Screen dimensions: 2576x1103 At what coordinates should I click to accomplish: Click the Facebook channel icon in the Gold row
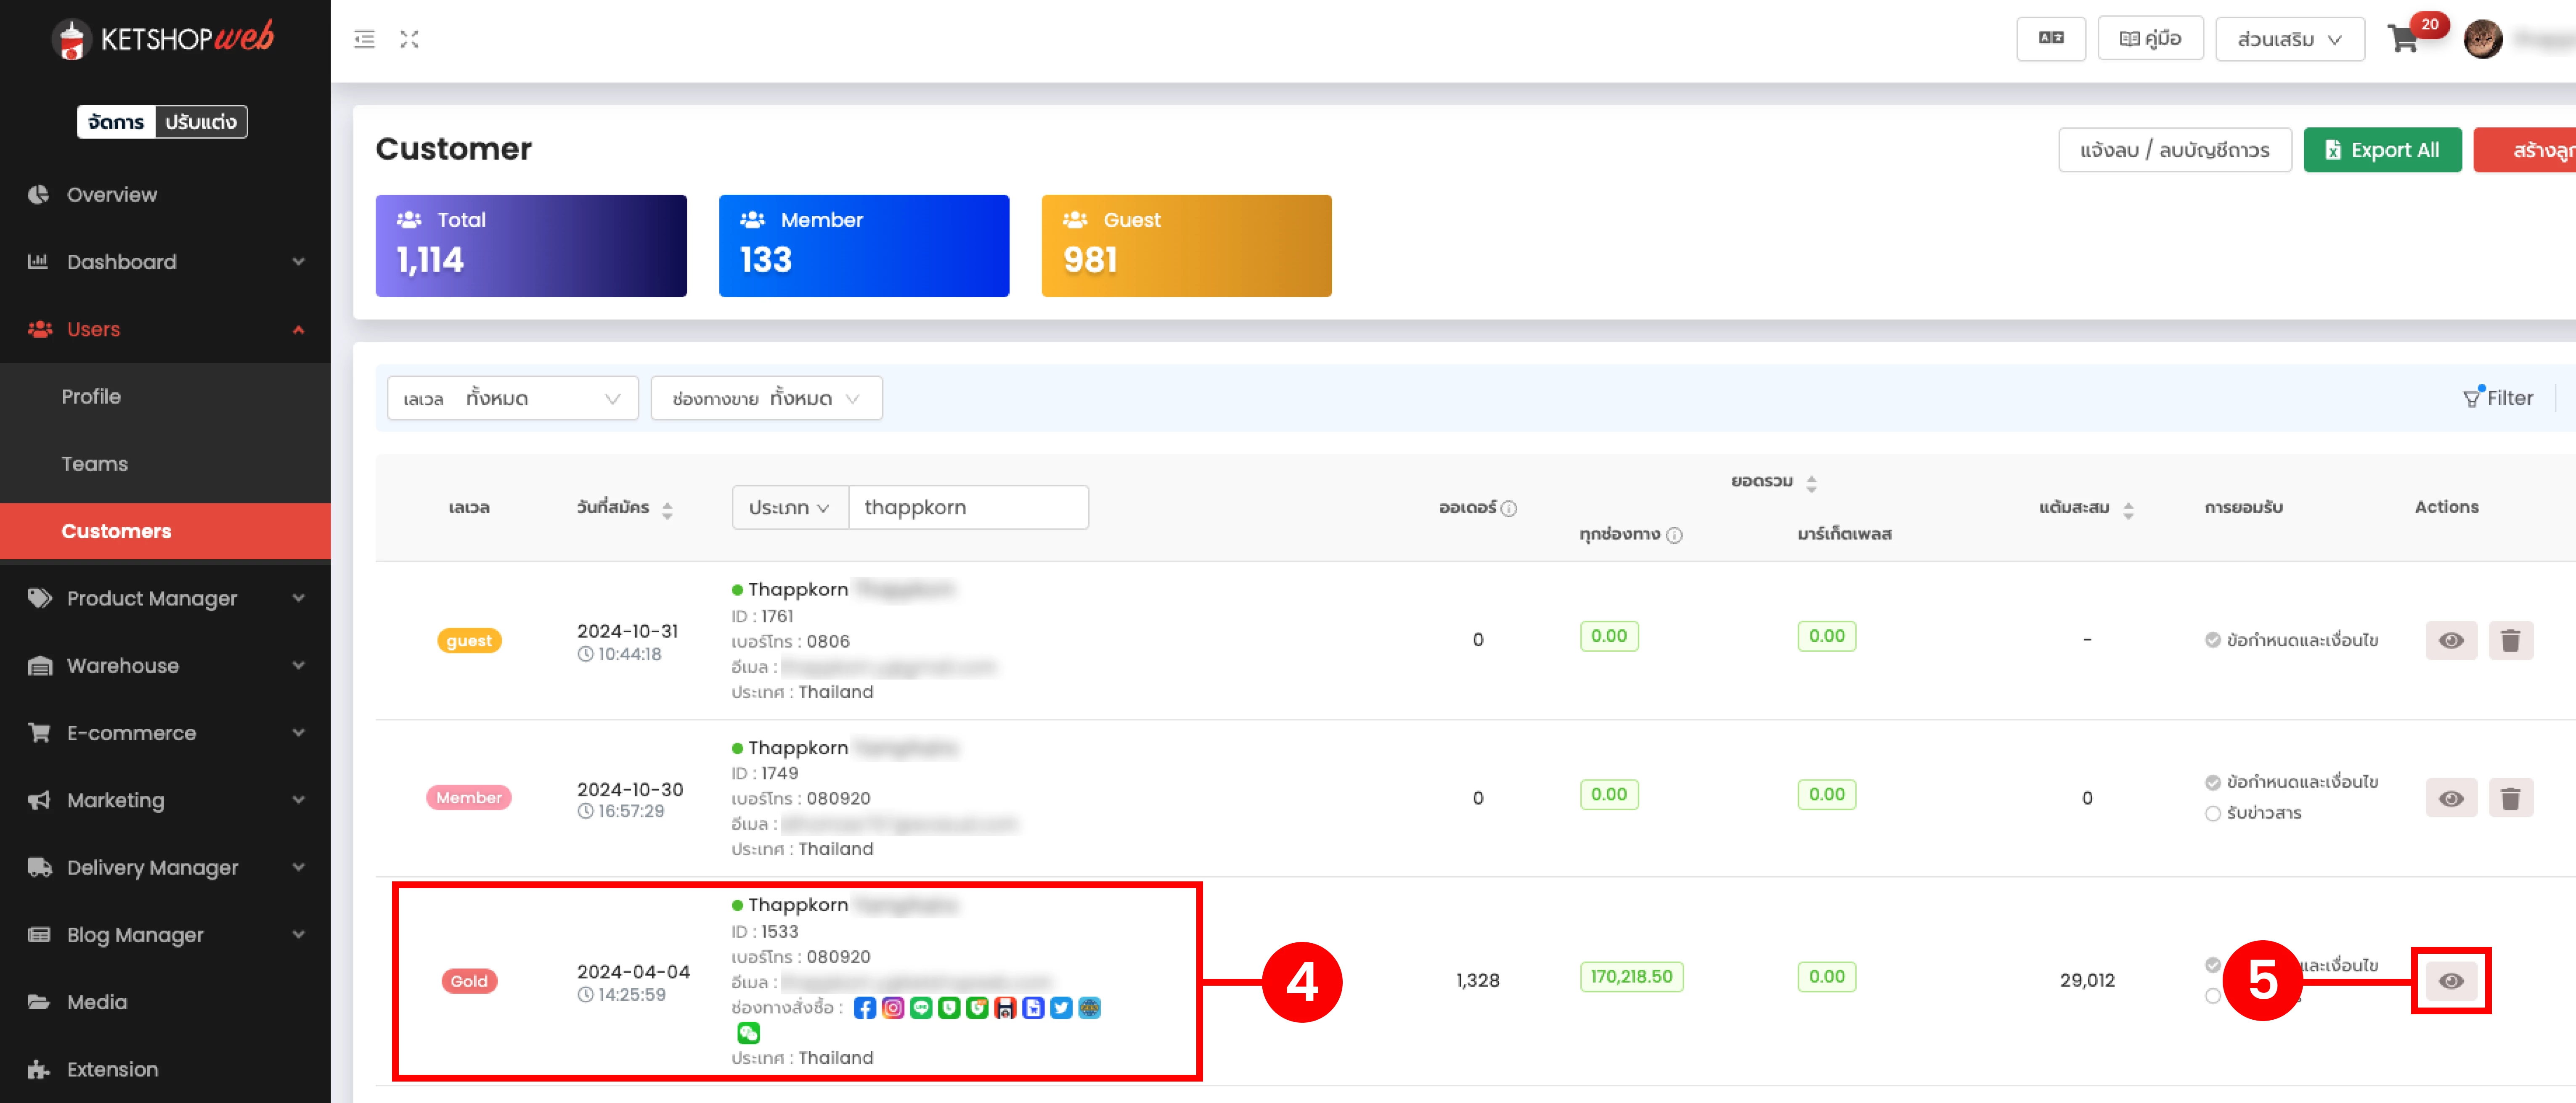point(865,1008)
